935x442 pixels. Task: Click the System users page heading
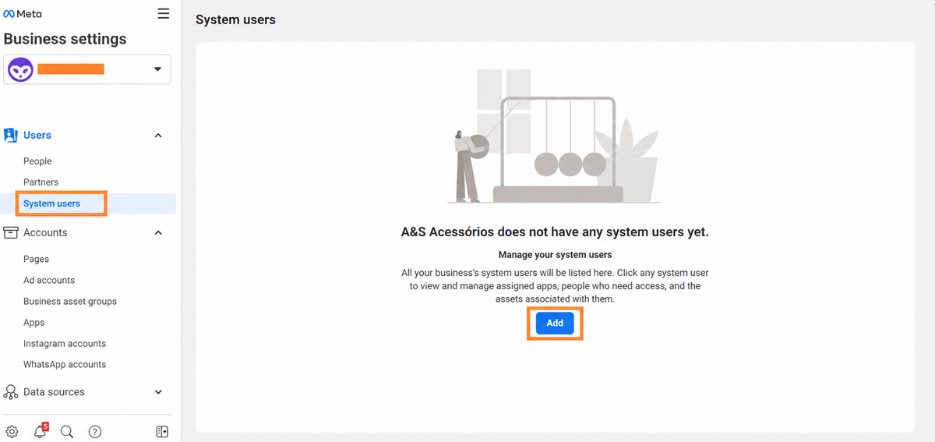tap(235, 19)
